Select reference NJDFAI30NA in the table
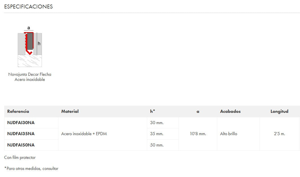300x177 pixels. [x=21, y=123]
